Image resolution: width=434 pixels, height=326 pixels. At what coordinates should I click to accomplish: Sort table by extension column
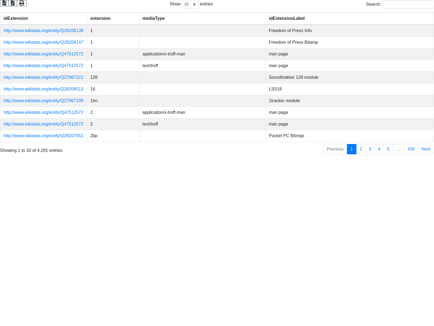tap(100, 18)
